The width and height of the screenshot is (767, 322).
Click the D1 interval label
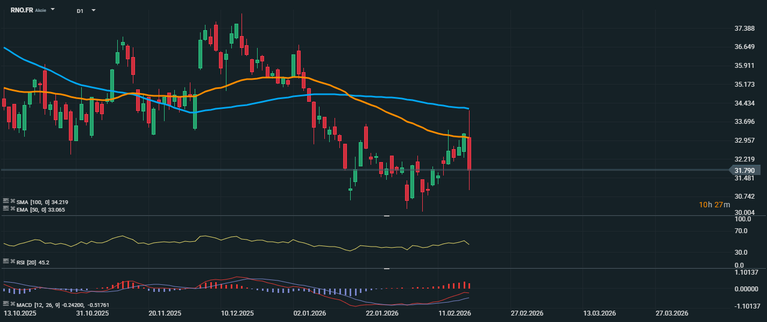[80, 11]
